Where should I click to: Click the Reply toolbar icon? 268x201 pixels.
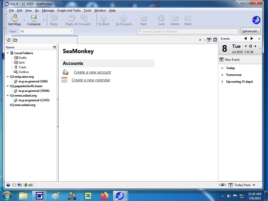coord(54,18)
